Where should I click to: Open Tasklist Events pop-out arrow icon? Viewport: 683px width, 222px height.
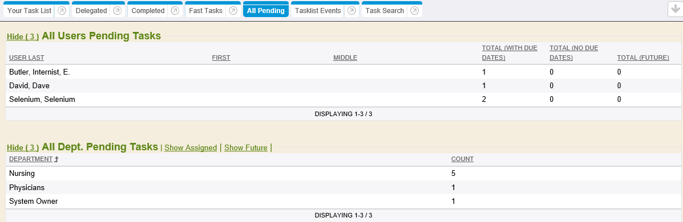point(351,11)
